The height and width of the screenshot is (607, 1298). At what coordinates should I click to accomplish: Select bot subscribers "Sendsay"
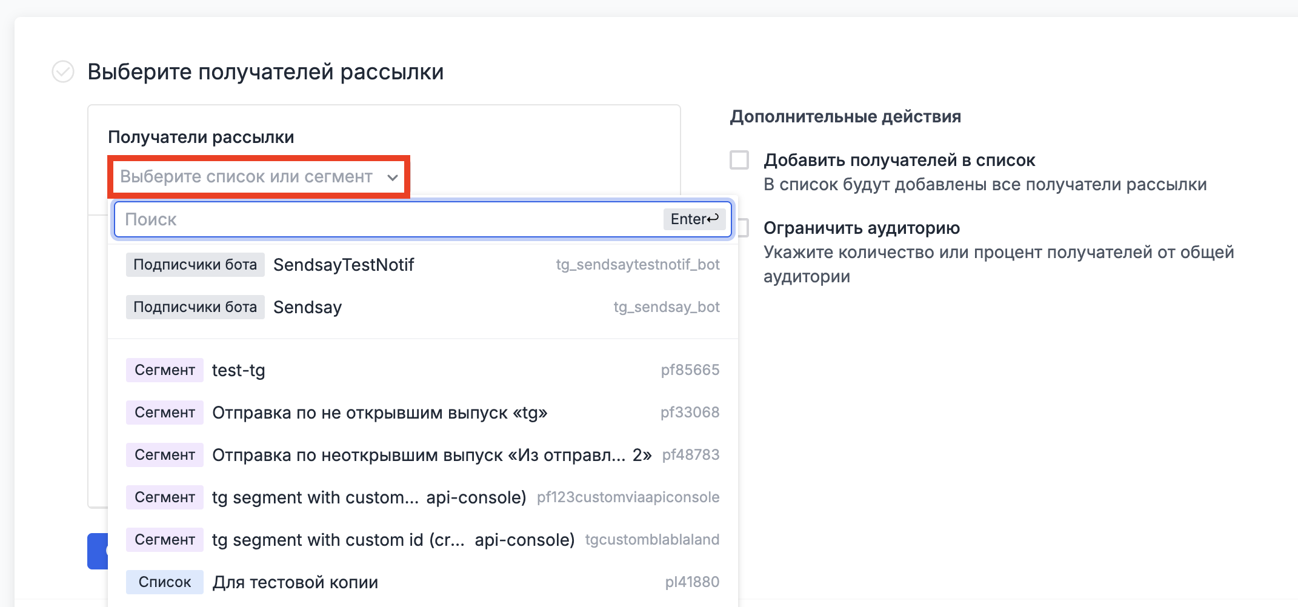pos(307,307)
